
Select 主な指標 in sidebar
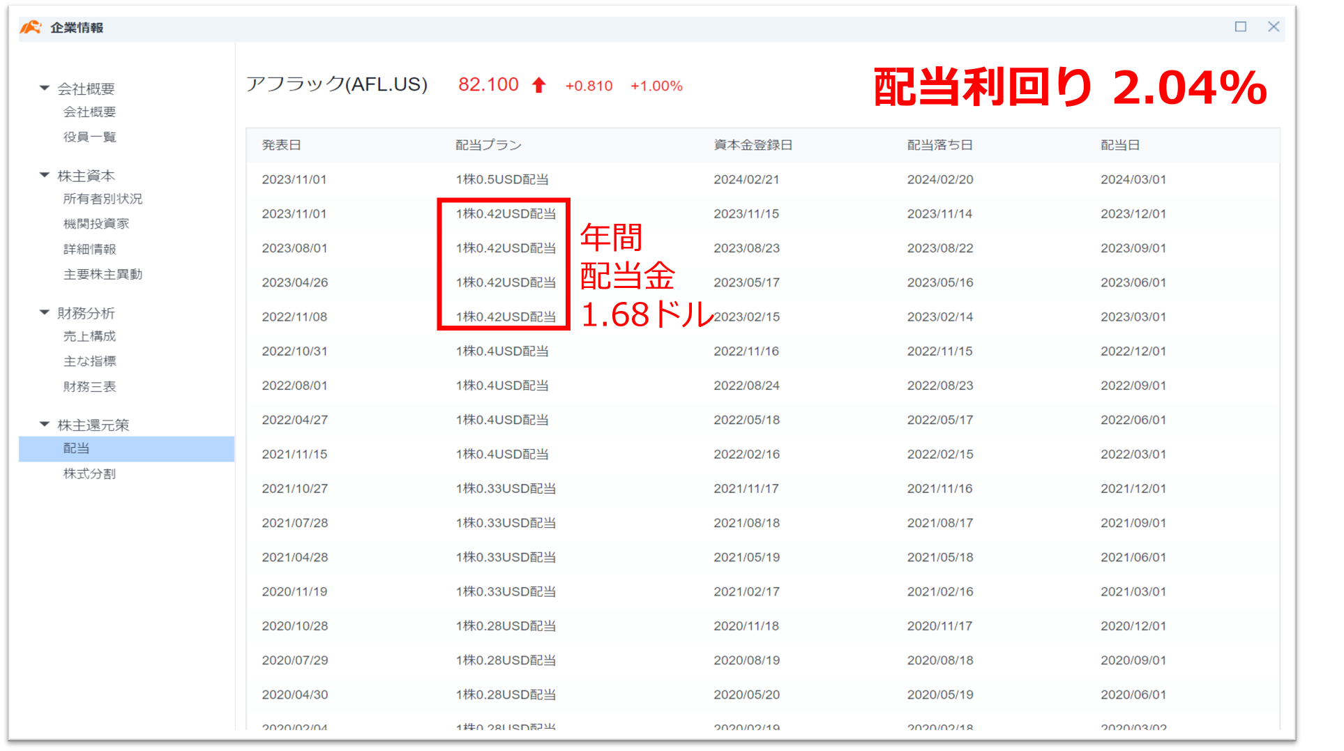click(89, 361)
